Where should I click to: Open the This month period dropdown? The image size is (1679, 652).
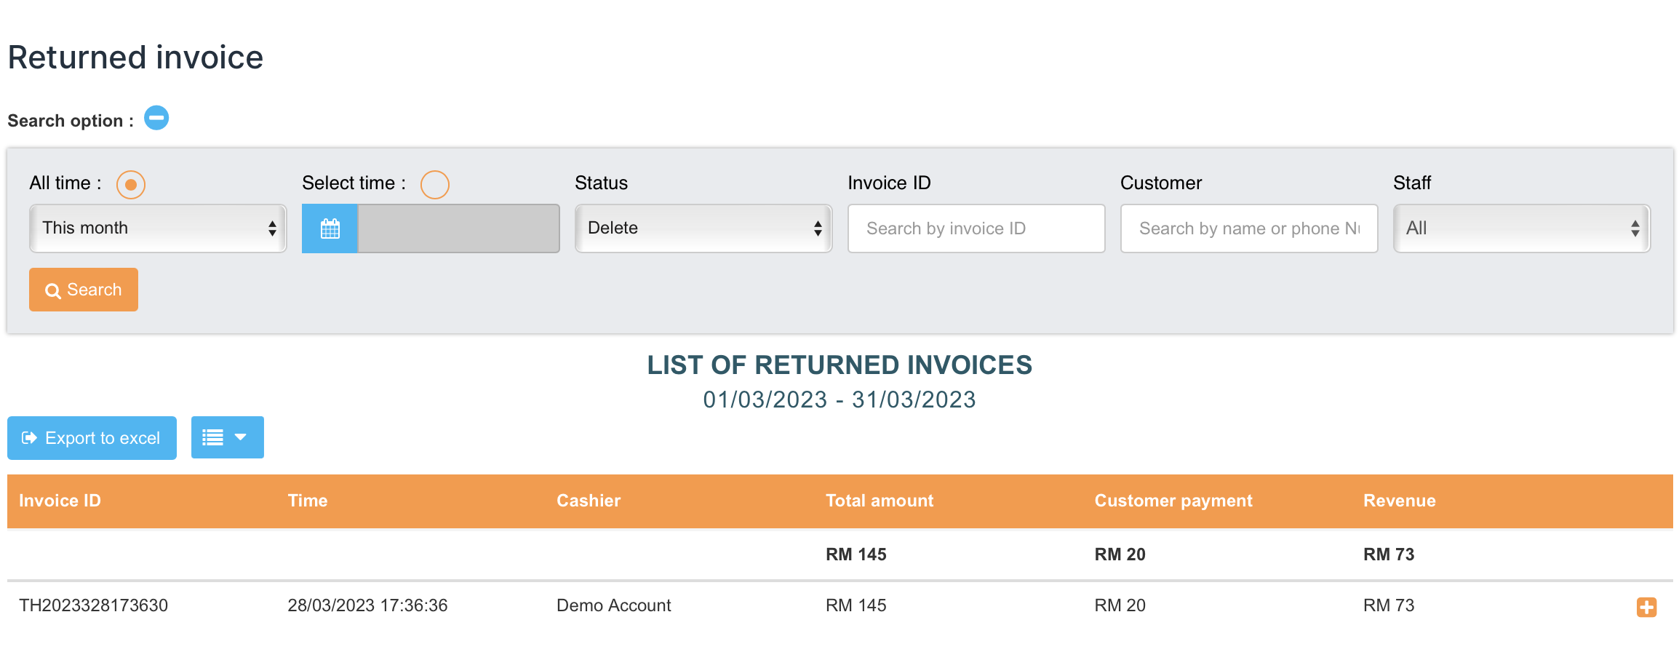(x=158, y=228)
